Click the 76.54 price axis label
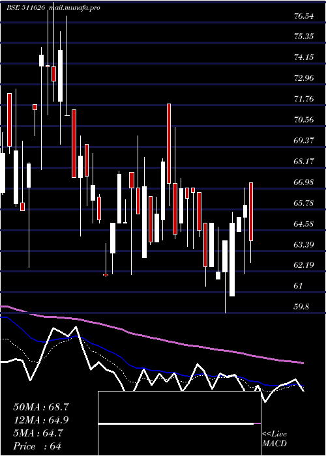 click(304, 16)
